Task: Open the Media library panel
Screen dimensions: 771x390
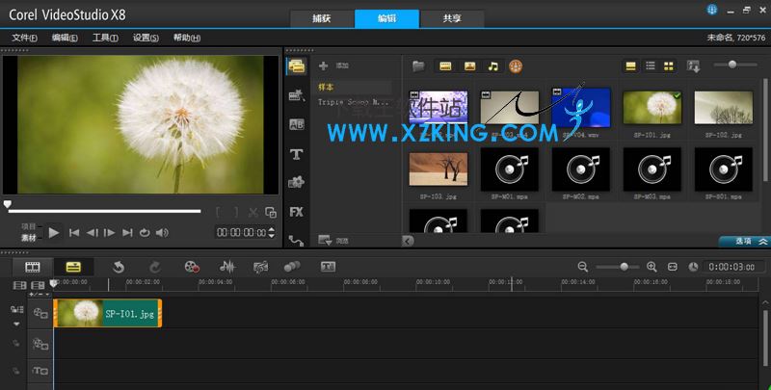Action: (297, 65)
